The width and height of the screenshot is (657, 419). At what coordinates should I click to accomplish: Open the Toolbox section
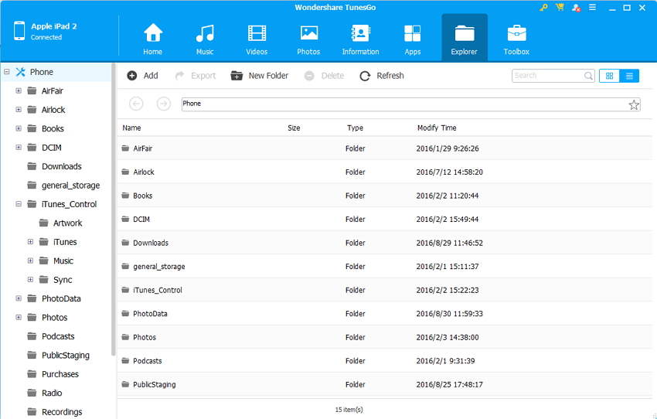pos(516,39)
